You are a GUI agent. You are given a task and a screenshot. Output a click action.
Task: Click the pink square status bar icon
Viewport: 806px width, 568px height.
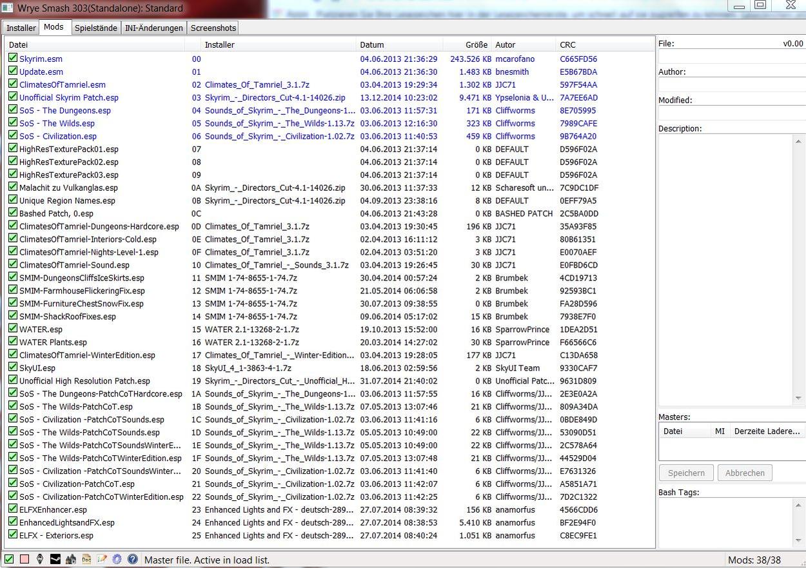tap(25, 560)
